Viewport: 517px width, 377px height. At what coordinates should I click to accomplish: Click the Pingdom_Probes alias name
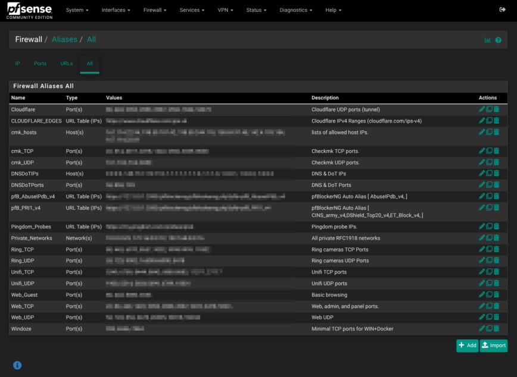[x=31, y=227]
